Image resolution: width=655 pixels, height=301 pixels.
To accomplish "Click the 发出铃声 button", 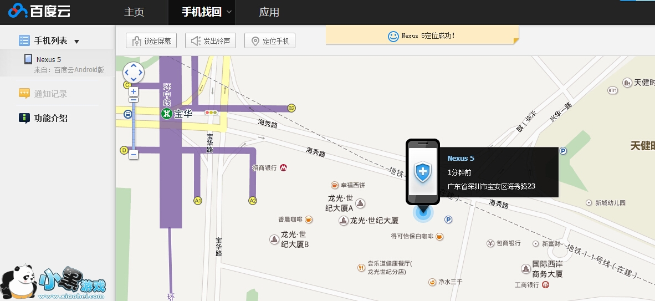I will [x=211, y=41].
